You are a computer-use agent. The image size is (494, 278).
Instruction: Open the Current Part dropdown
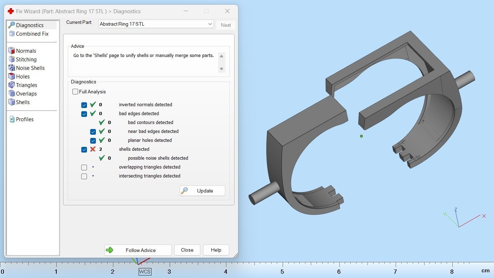156,24
